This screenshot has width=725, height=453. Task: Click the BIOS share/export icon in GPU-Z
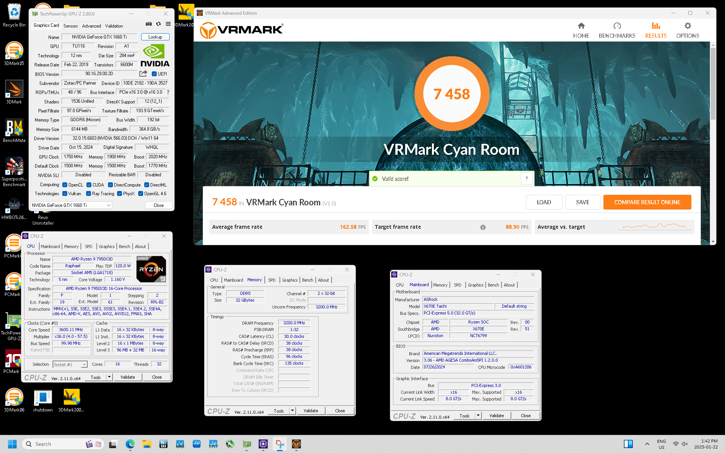(143, 74)
